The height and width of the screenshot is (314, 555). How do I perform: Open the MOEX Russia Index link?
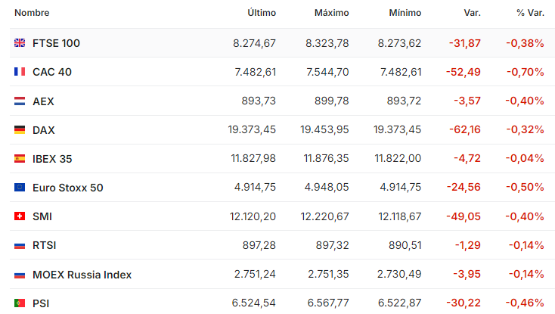(82, 275)
